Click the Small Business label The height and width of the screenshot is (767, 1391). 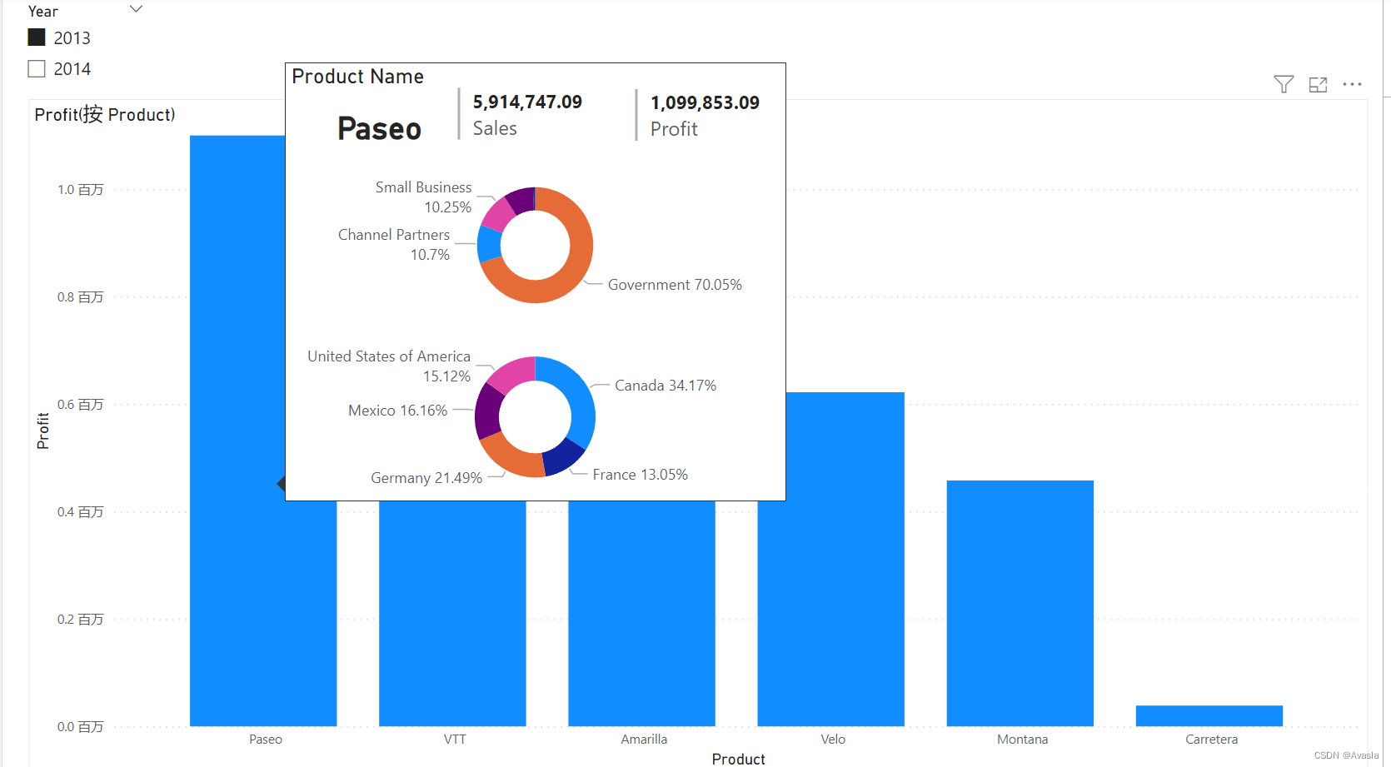tap(423, 187)
